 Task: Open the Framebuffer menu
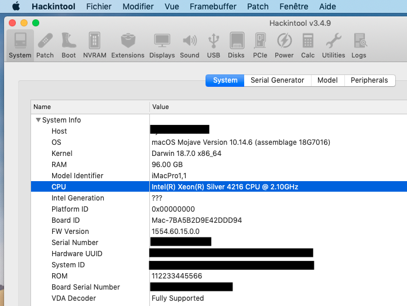[x=213, y=6]
